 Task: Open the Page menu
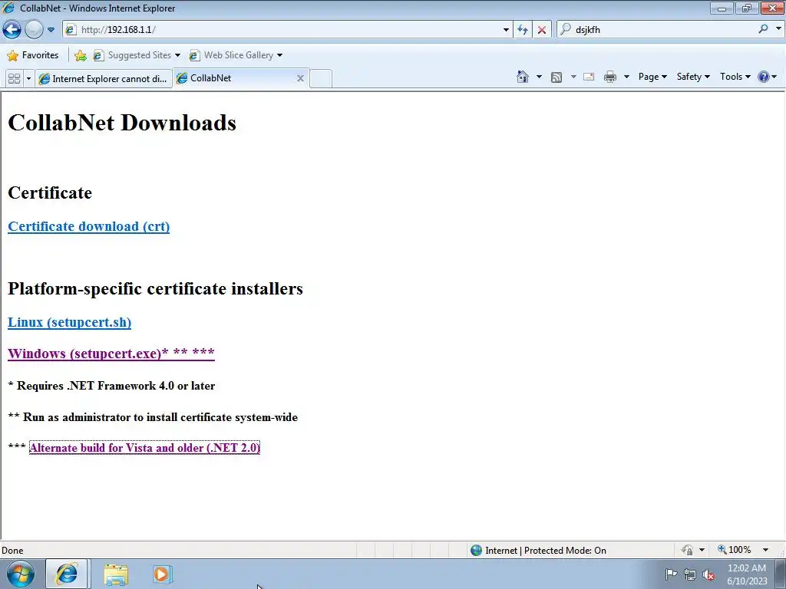[652, 77]
